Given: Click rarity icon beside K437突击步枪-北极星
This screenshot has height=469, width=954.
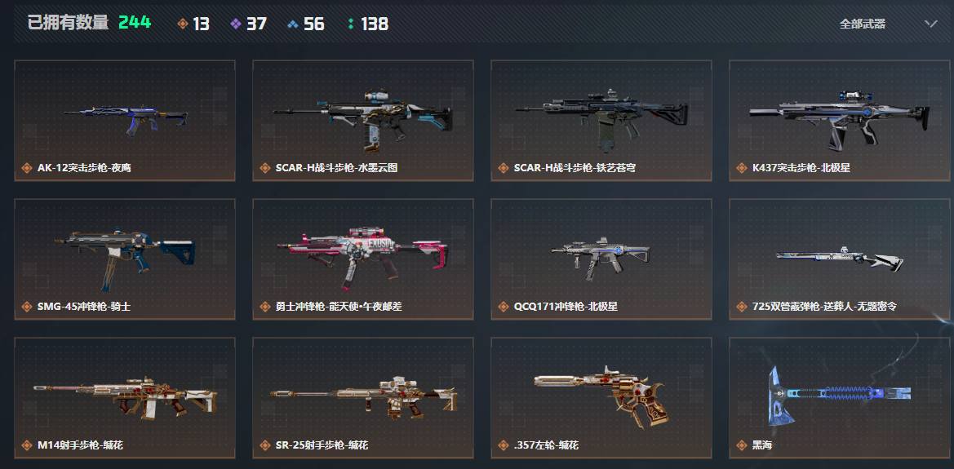Looking at the screenshot, I should coord(742,168).
